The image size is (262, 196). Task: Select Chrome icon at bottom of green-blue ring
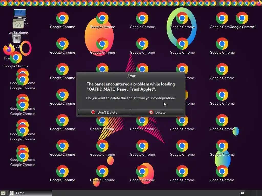click(x=182, y=44)
